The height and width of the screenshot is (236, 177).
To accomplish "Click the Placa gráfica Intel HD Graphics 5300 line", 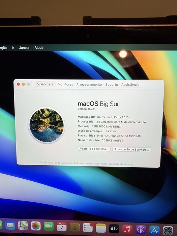I will coord(109,136).
